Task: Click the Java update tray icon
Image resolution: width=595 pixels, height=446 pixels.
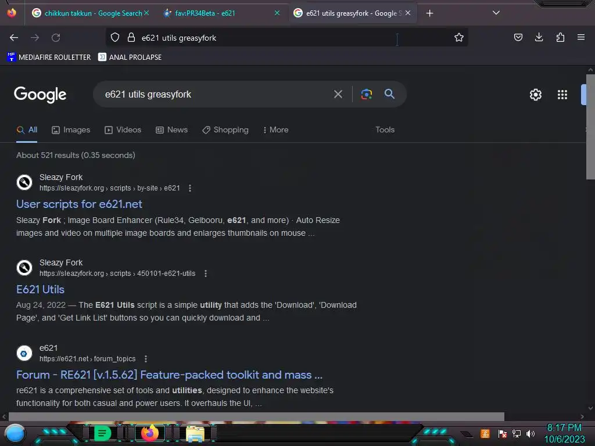Action: pos(485,433)
